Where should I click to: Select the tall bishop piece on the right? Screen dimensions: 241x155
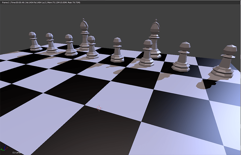pyautogui.click(x=155, y=38)
